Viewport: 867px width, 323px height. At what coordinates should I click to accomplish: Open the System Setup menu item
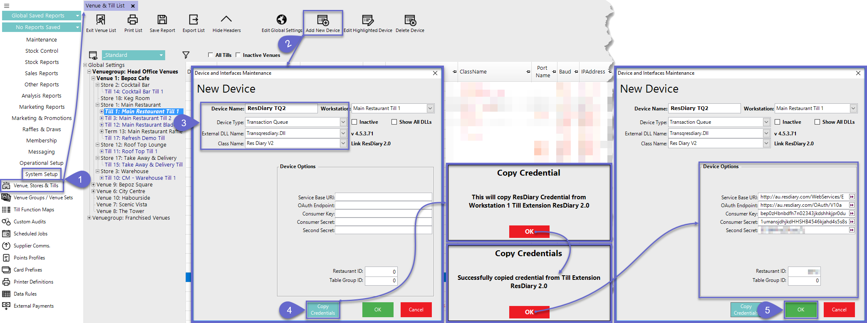(42, 174)
